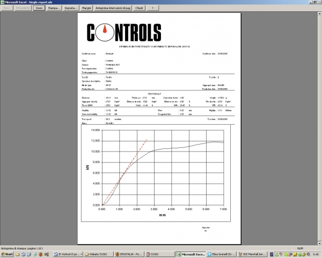Click green person messenger tray icon

[x=276, y=254]
